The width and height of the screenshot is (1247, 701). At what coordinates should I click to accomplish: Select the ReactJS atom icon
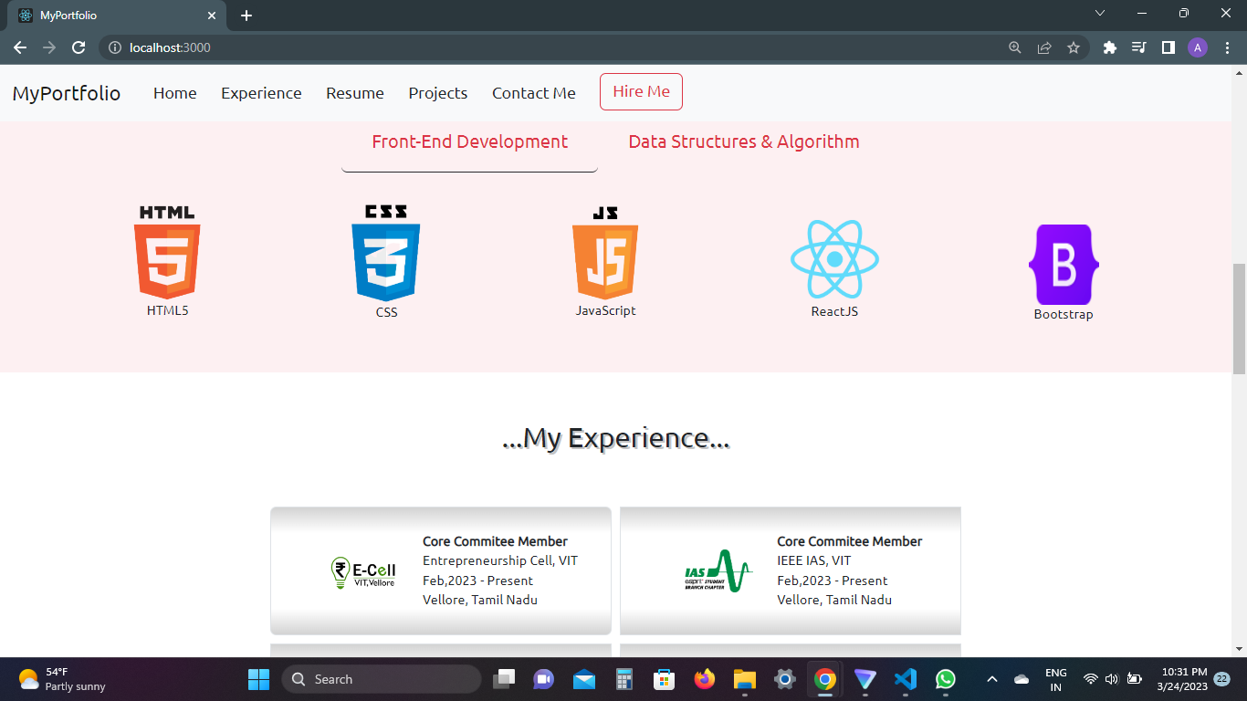pyautogui.click(x=834, y=260)
